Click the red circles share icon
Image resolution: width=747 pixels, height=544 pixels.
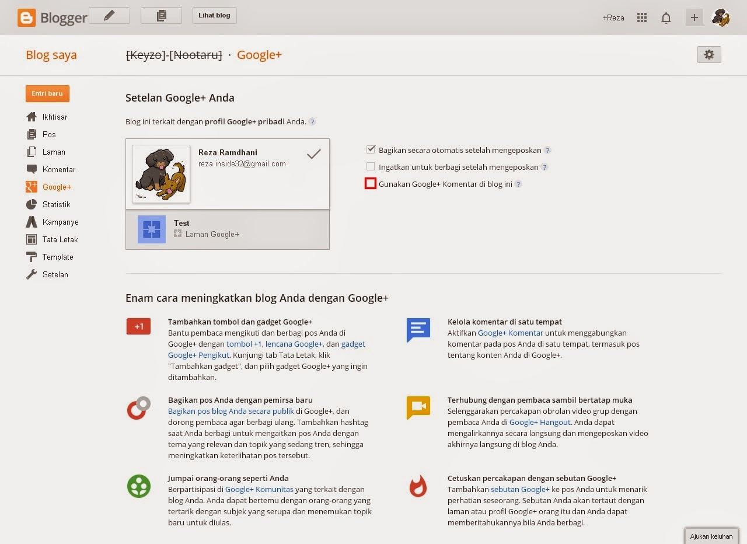pyautogui.click(x=139, y=408)
